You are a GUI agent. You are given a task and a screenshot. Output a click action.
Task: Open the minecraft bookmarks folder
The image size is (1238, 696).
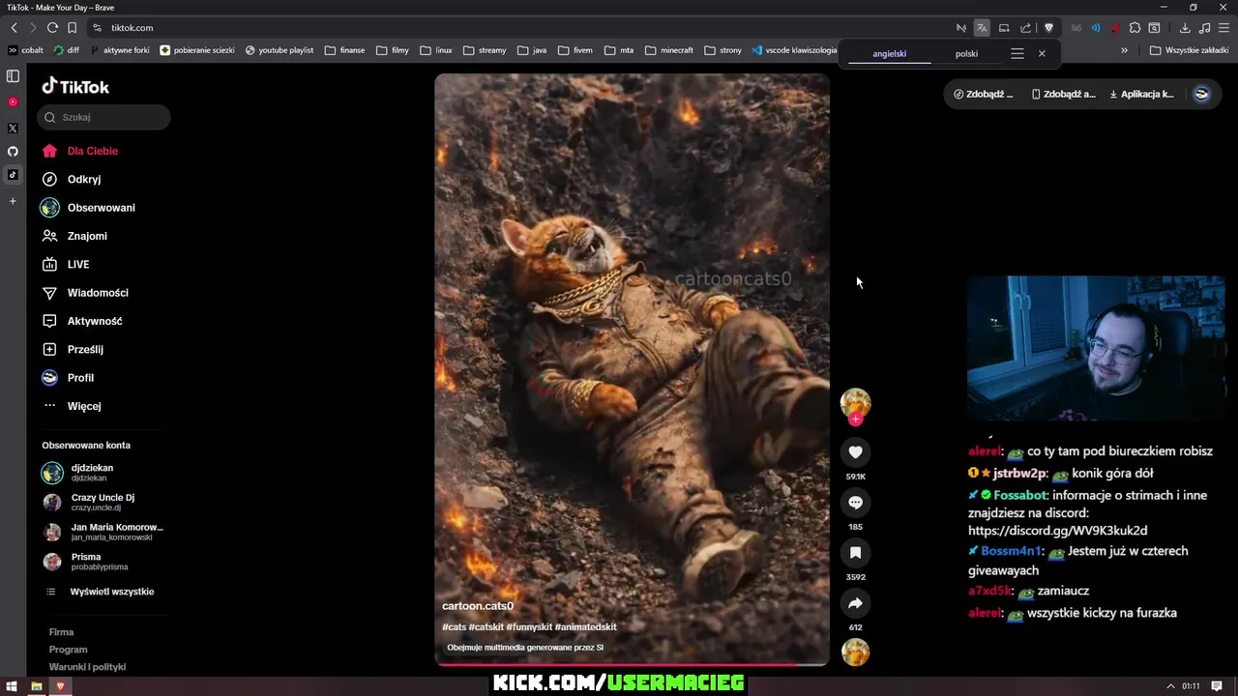669,50
